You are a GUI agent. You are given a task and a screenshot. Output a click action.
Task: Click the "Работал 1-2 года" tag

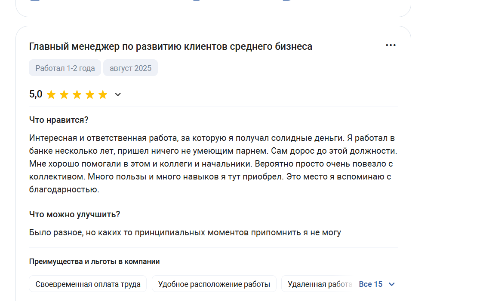65,68
